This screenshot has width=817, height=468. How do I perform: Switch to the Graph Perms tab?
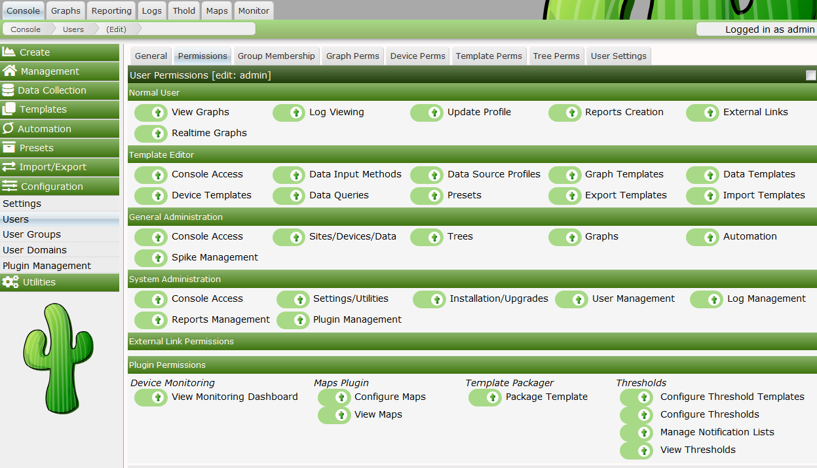[x=352, y=56]
